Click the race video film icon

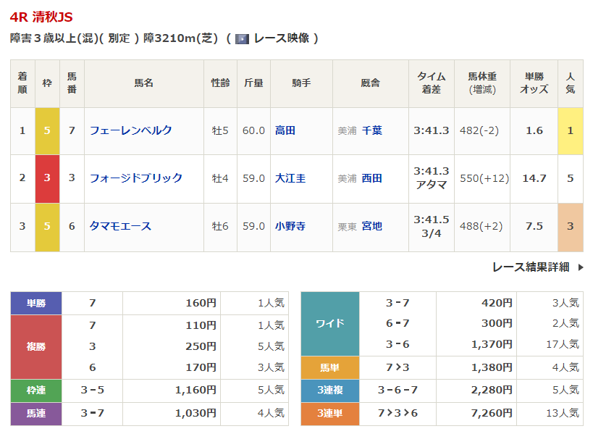pyautogui.click(x=242, y=39)
